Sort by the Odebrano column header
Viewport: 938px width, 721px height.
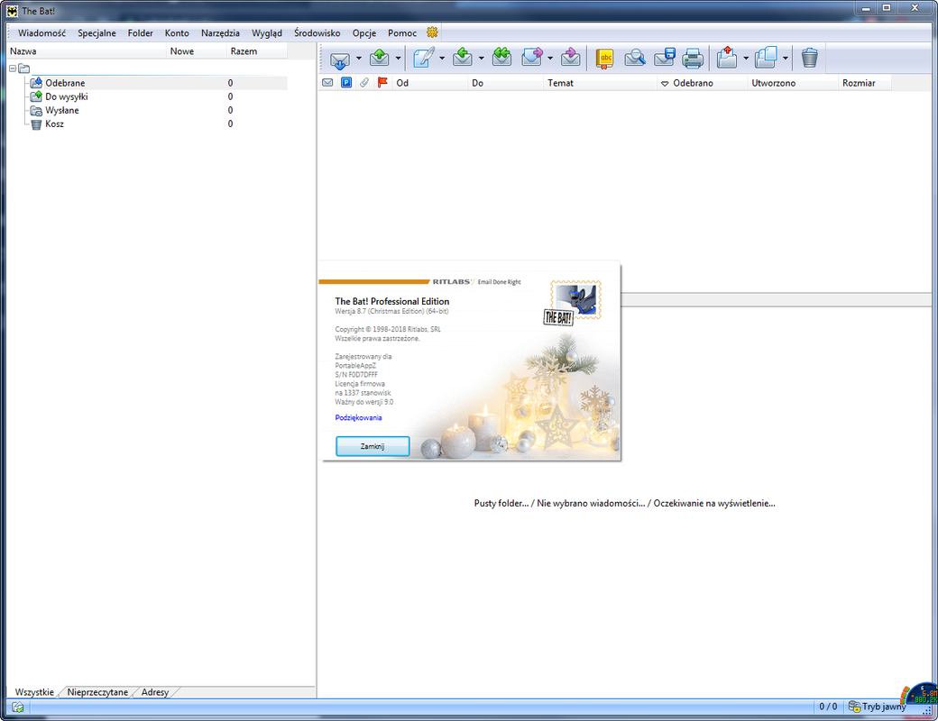pyautogui.click(x=703, y=83)
